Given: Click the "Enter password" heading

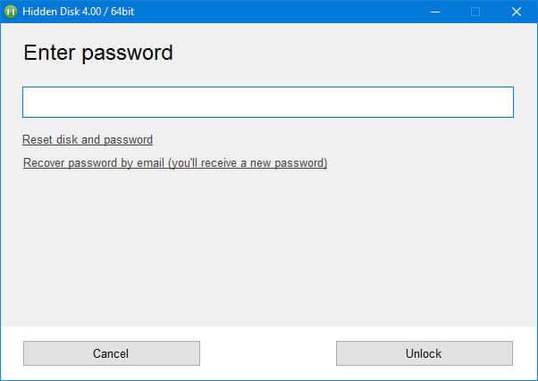Looking at the screenshot, I should tap(97, 53).
